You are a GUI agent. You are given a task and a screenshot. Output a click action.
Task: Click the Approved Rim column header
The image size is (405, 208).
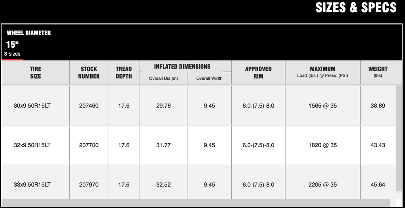(258, 73)
